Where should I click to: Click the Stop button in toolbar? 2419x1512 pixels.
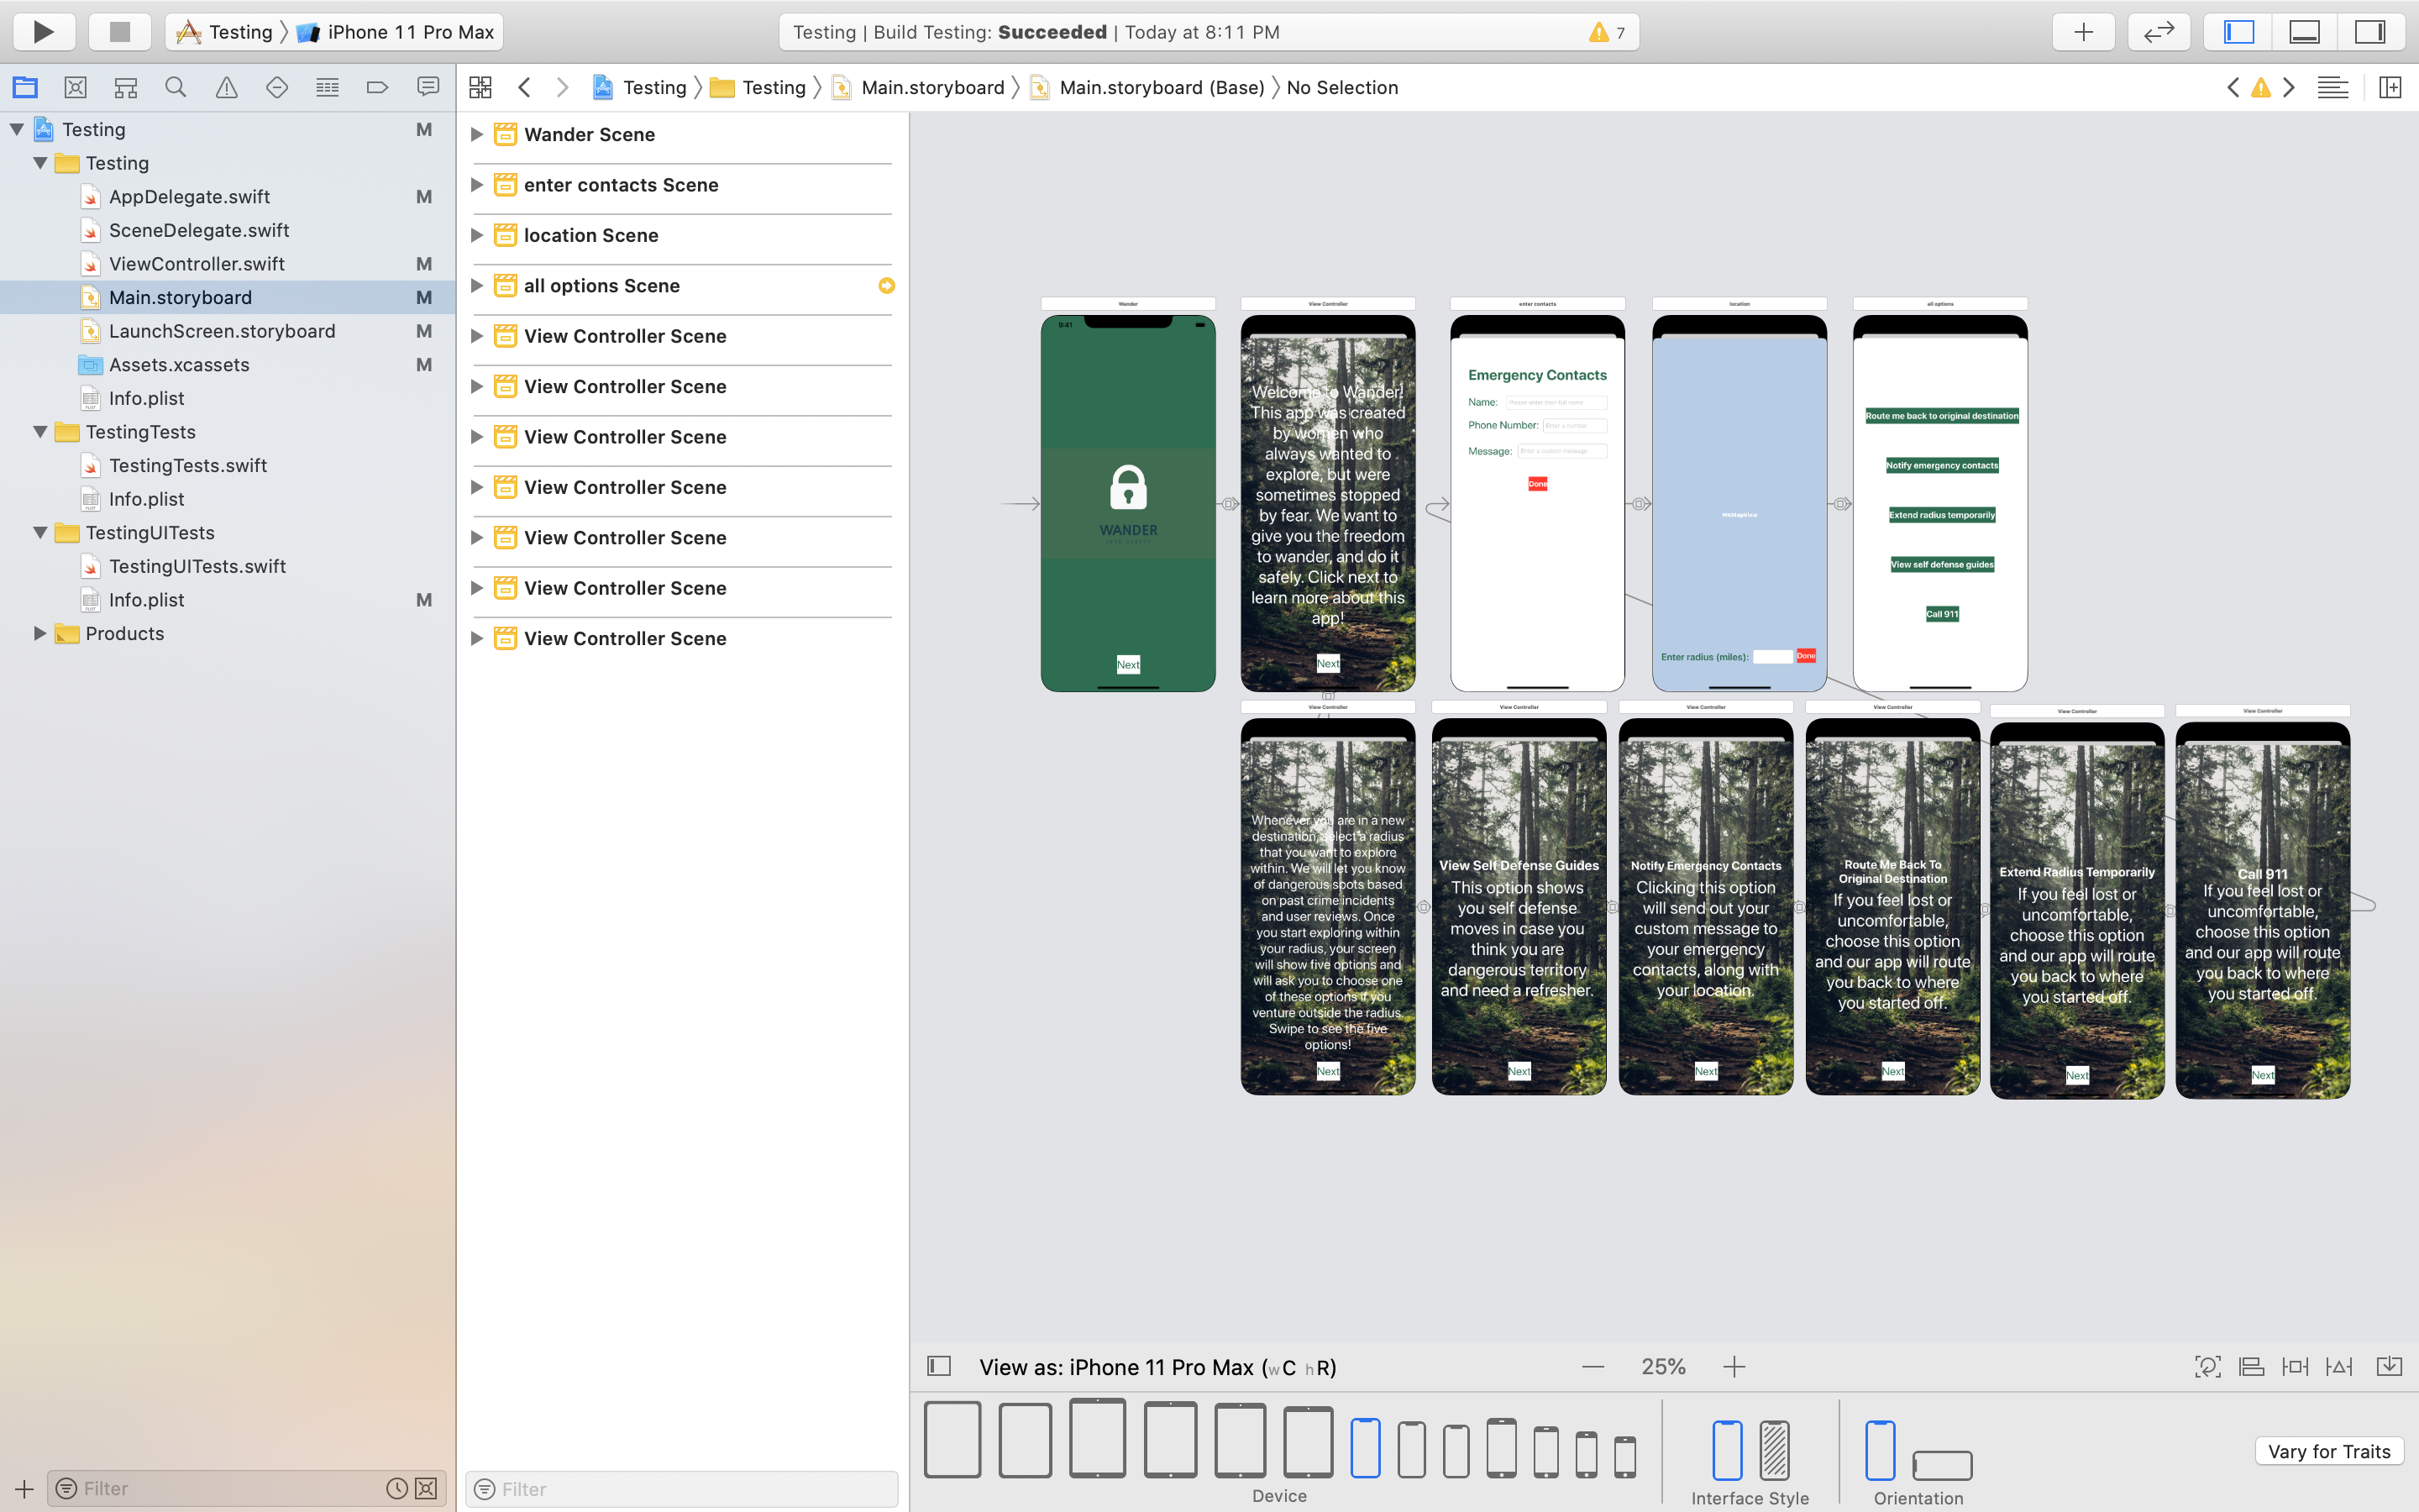pyautogui.click(x=119, y=32)
